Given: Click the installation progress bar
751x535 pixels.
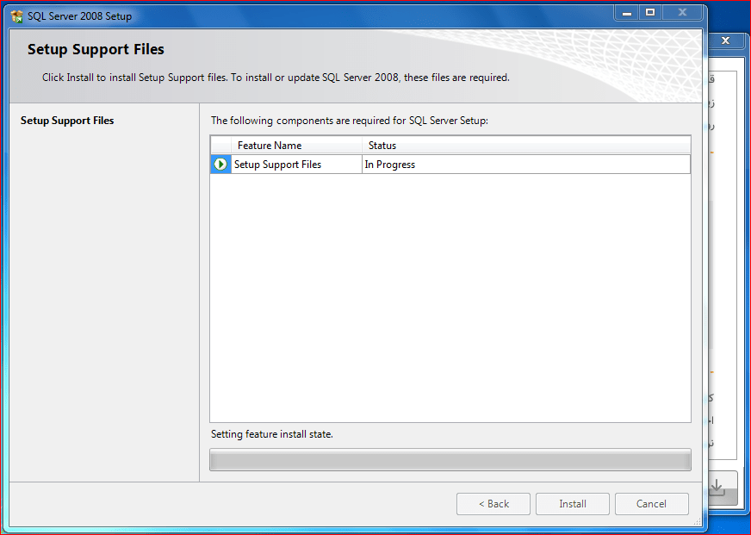Looking at the screenshot, I should tap(450, 460).
